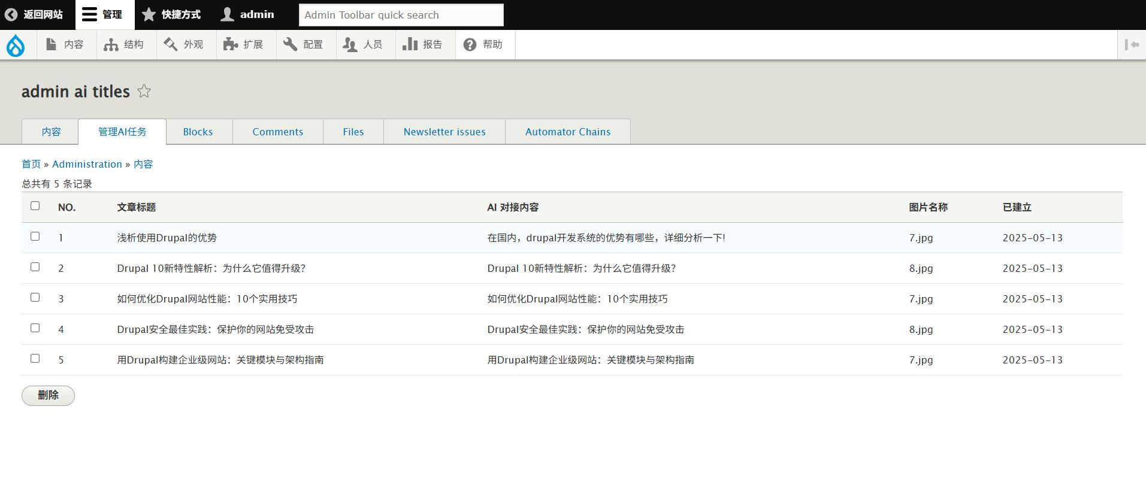Screen dimensions: 1146x488
Task: Open the 报告 reports menu
Action: pos(425,44)
